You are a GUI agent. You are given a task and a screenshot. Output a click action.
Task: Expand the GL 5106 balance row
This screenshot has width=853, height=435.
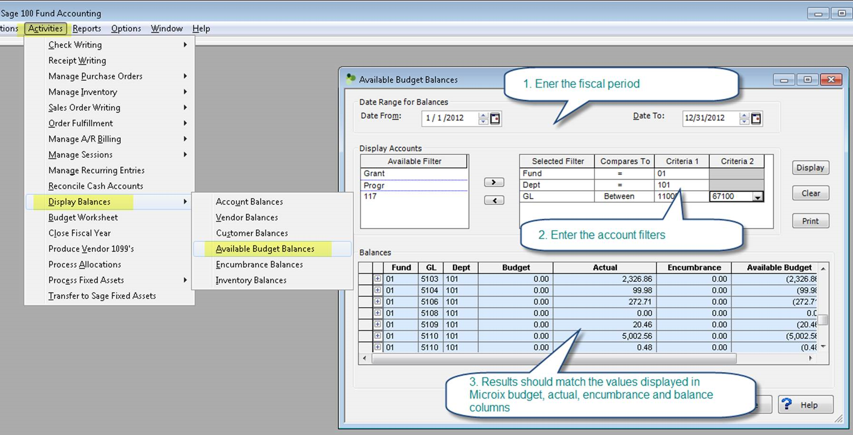point(378,302)
